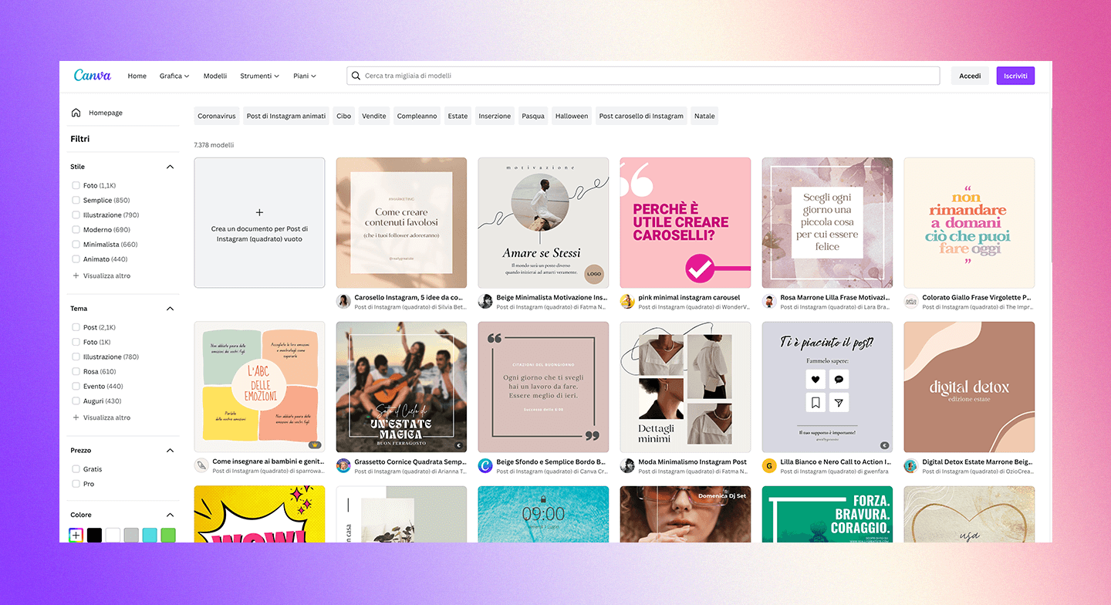
Task: Select the Compleanno category tag
Action: [x=417, y=116]
